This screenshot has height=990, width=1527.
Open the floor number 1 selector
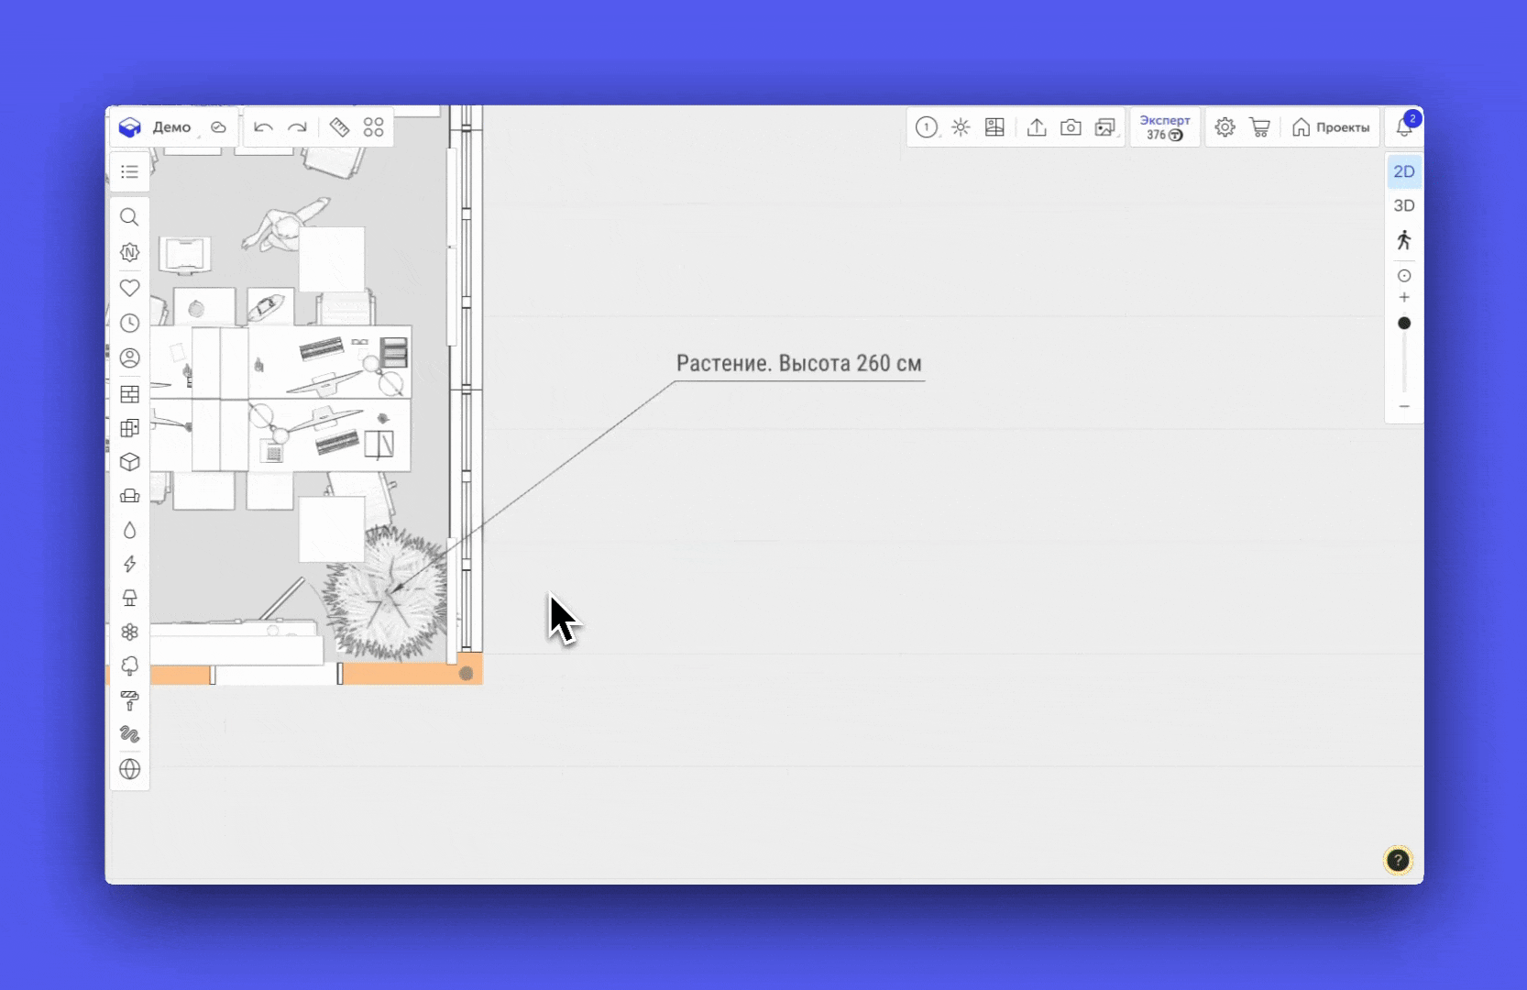click(927, 127)
